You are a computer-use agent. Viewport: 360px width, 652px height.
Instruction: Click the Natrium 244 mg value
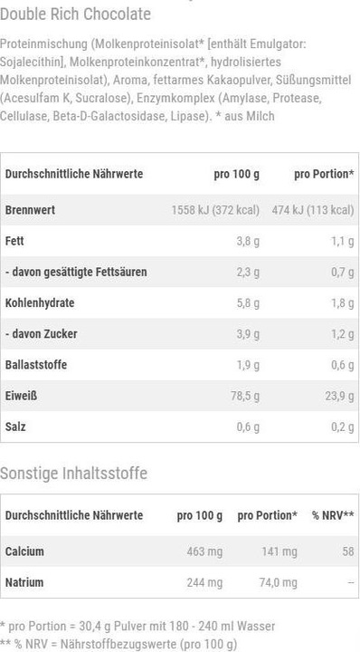204,582
